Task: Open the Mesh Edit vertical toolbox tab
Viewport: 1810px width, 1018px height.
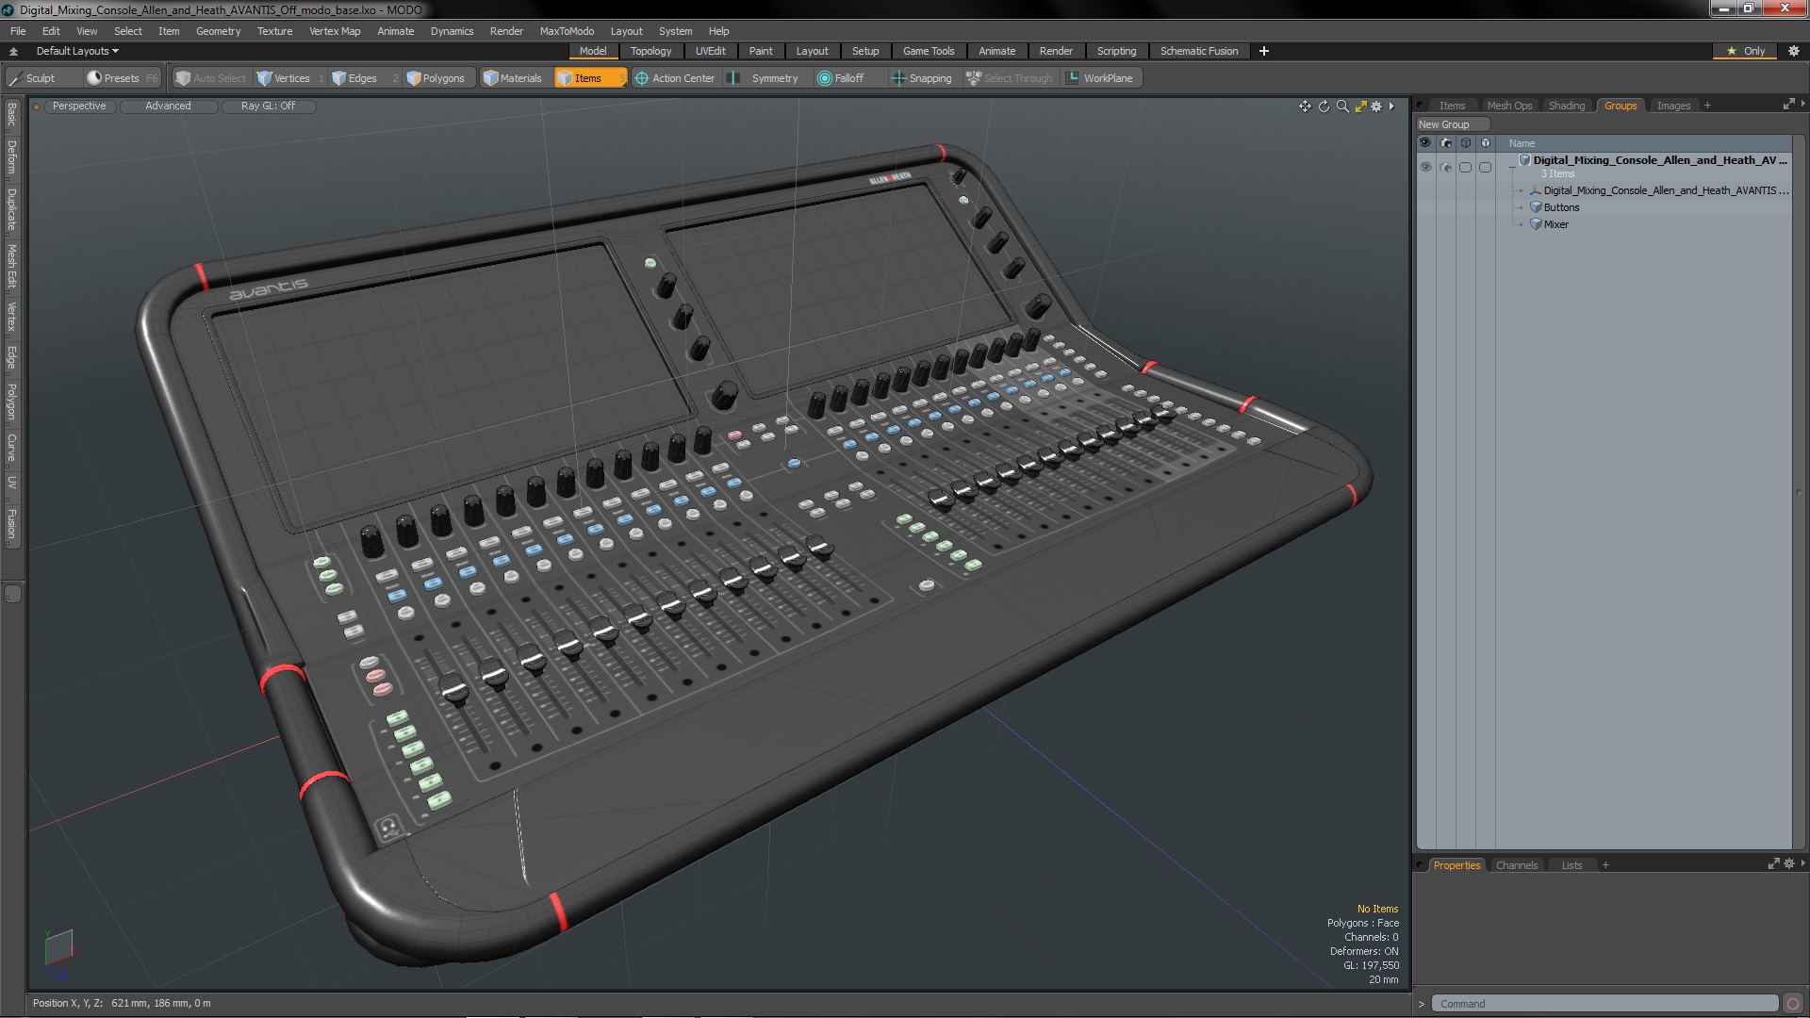Action: click(x=11, y=266)
